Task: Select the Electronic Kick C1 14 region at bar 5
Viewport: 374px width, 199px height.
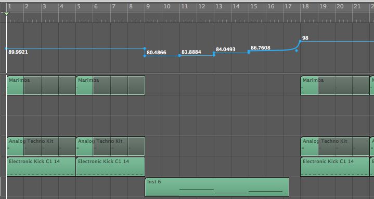Action: (110, 167)
